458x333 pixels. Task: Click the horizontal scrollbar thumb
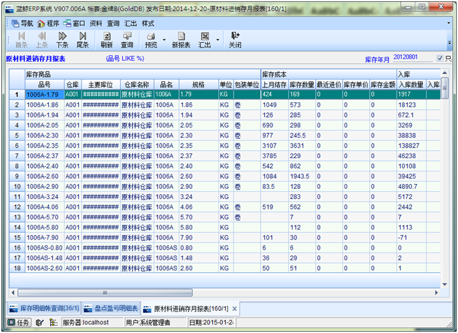coord(105,292)
